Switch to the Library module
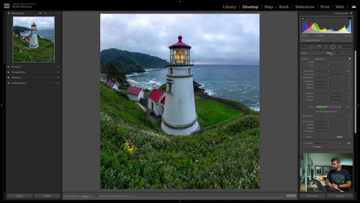 tap(229, 7)
